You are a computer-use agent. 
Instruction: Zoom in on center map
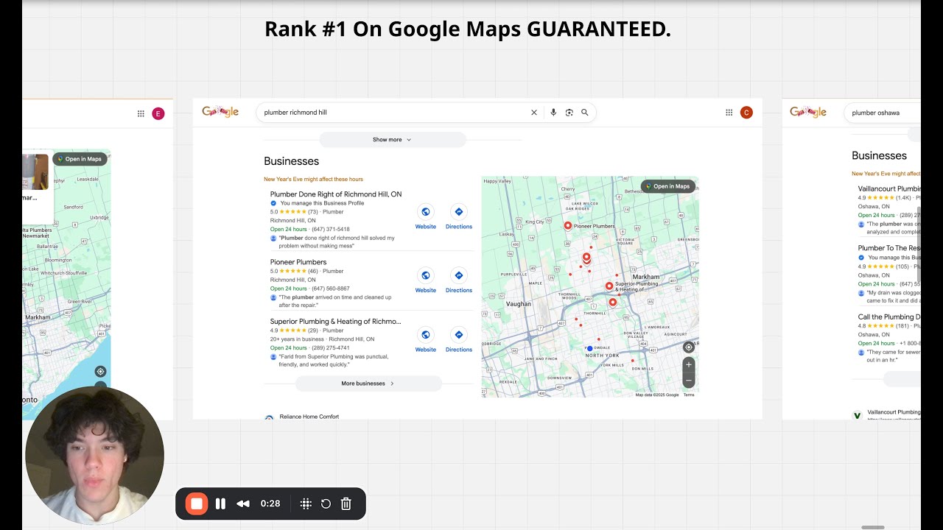(689, 364)
